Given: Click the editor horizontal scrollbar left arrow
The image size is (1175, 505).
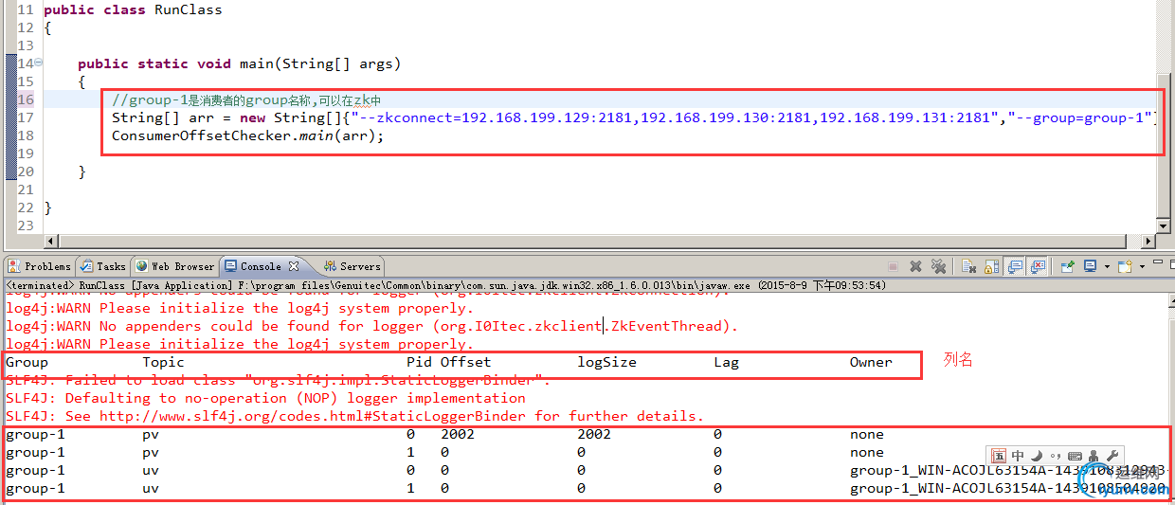Looking at the screenshot, I should (x=52, y=242).
